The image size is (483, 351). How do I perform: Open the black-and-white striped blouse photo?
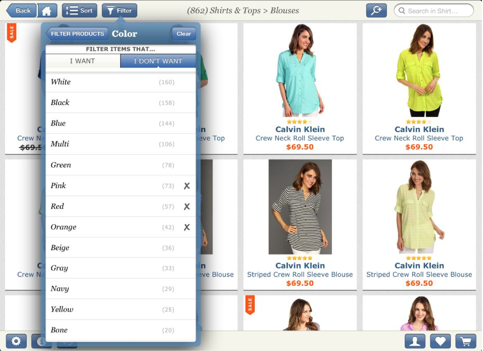[x=300, y=207]
